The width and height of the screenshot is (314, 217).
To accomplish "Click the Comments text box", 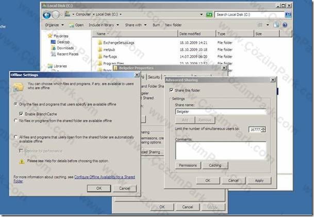I will (x=221, y=151).
